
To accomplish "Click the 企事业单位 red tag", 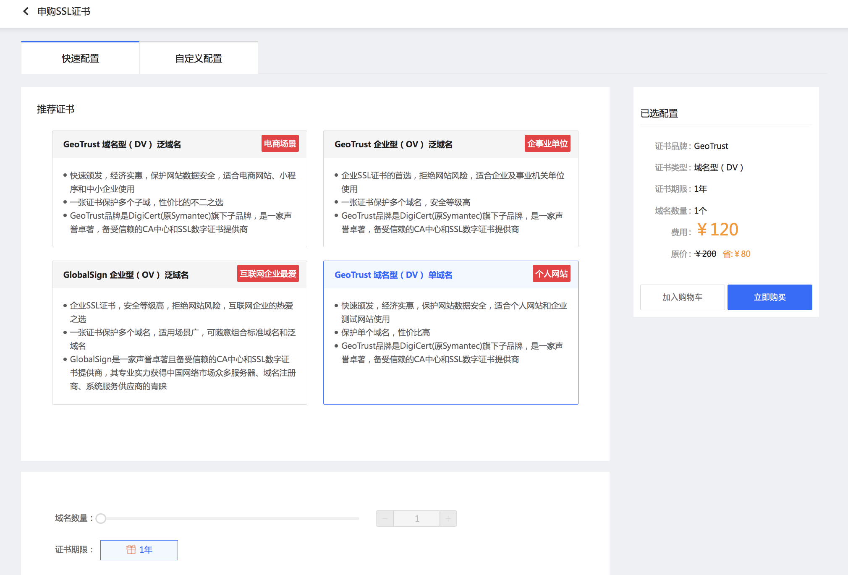I will (x=547, y=144).
